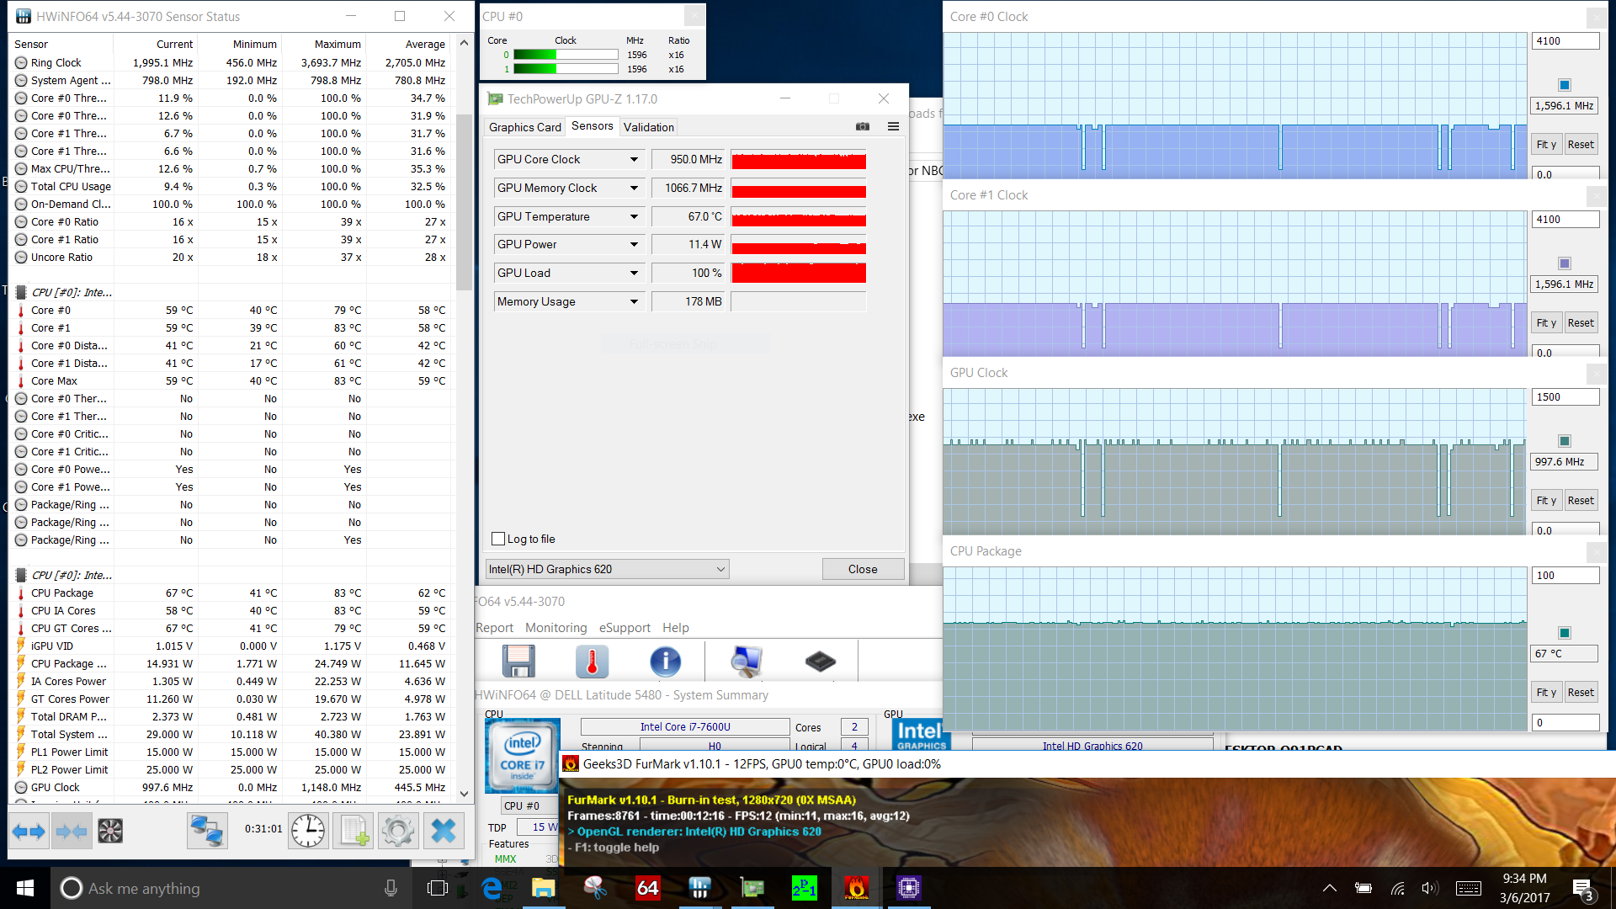Viewport: 1616px width, 909px height.
Task: Open sensors via thermometer icon
Action: pos(592,662)
